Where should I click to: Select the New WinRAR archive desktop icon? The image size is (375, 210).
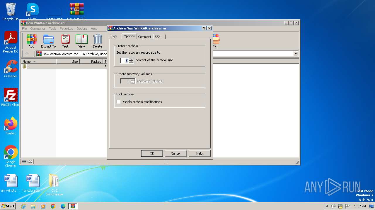tap(76, 12)
